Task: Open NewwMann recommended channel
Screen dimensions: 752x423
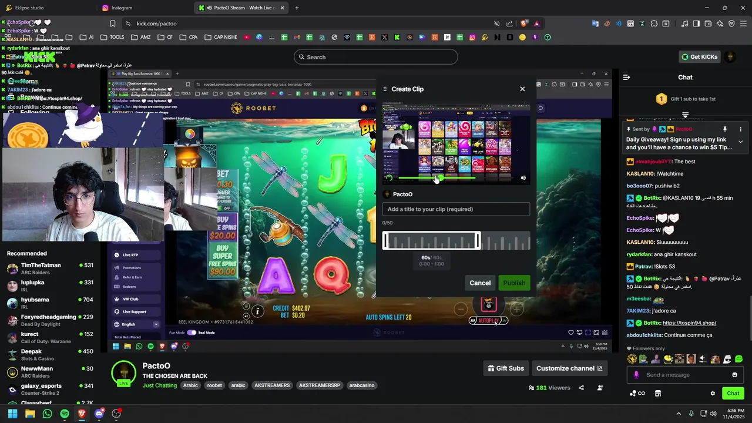Action: pos(50,372)
